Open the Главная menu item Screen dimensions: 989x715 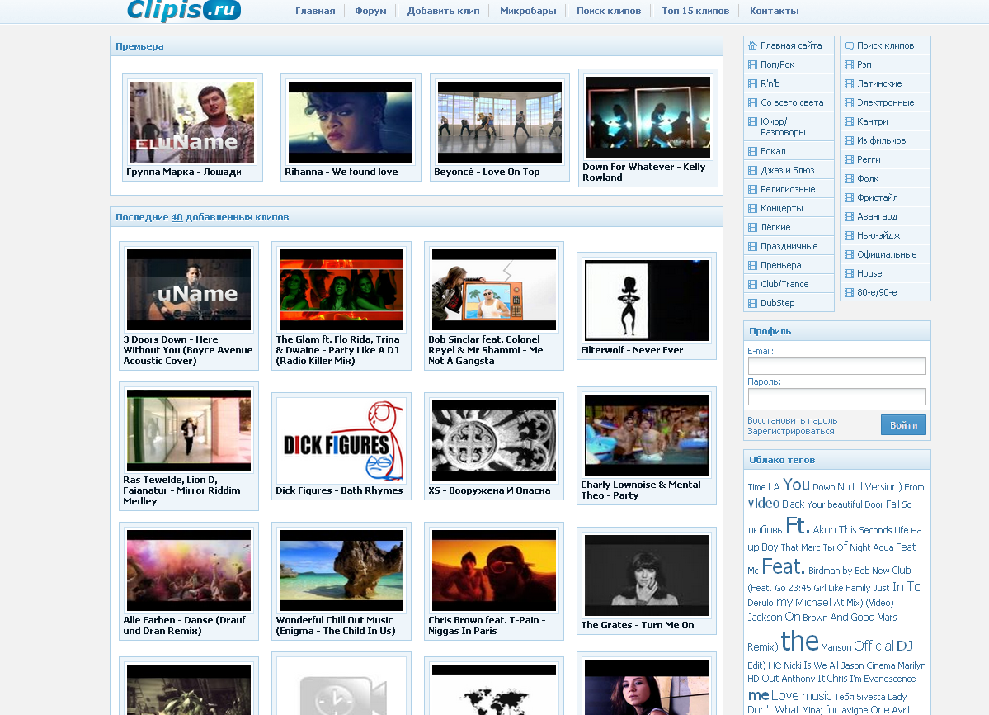coord(315,11)
